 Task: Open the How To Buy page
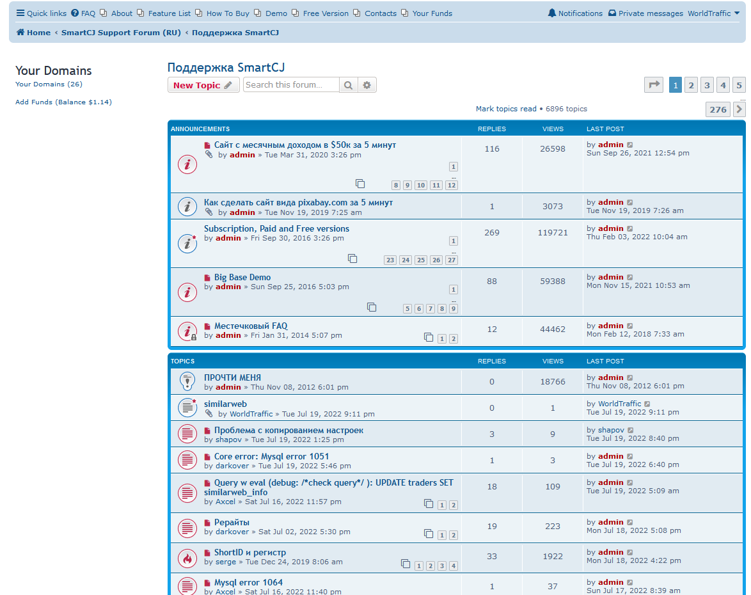click(222, 13)
